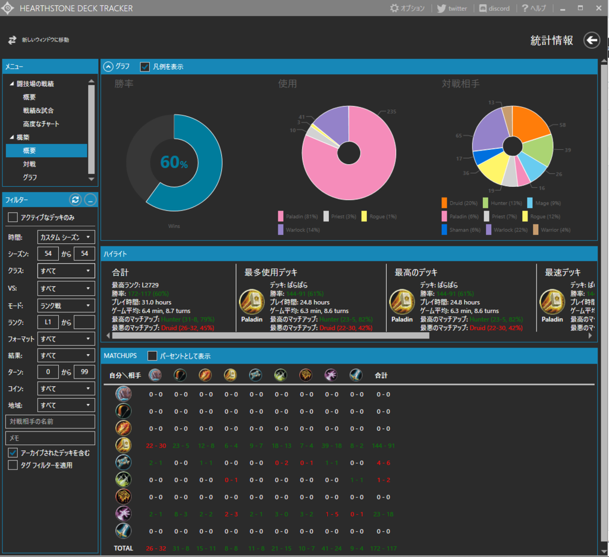Enable the アクティブなデッキのみ checkbox
This screenshot has width=609, height=557.
click(x=13, y=217)
